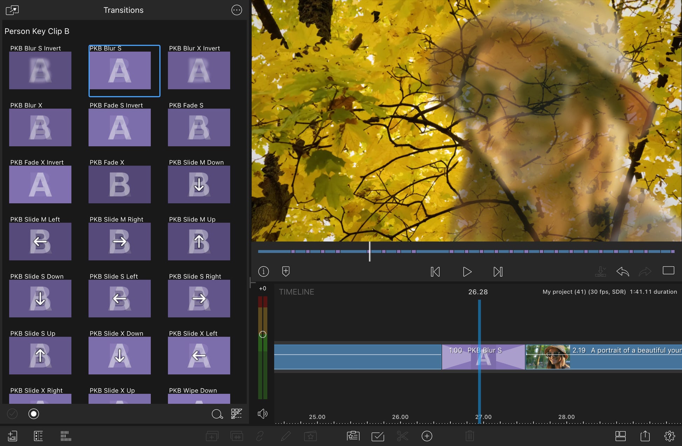Add a marker with the marker icon
This screenshot has height=446, width=682.
[286, 271]
